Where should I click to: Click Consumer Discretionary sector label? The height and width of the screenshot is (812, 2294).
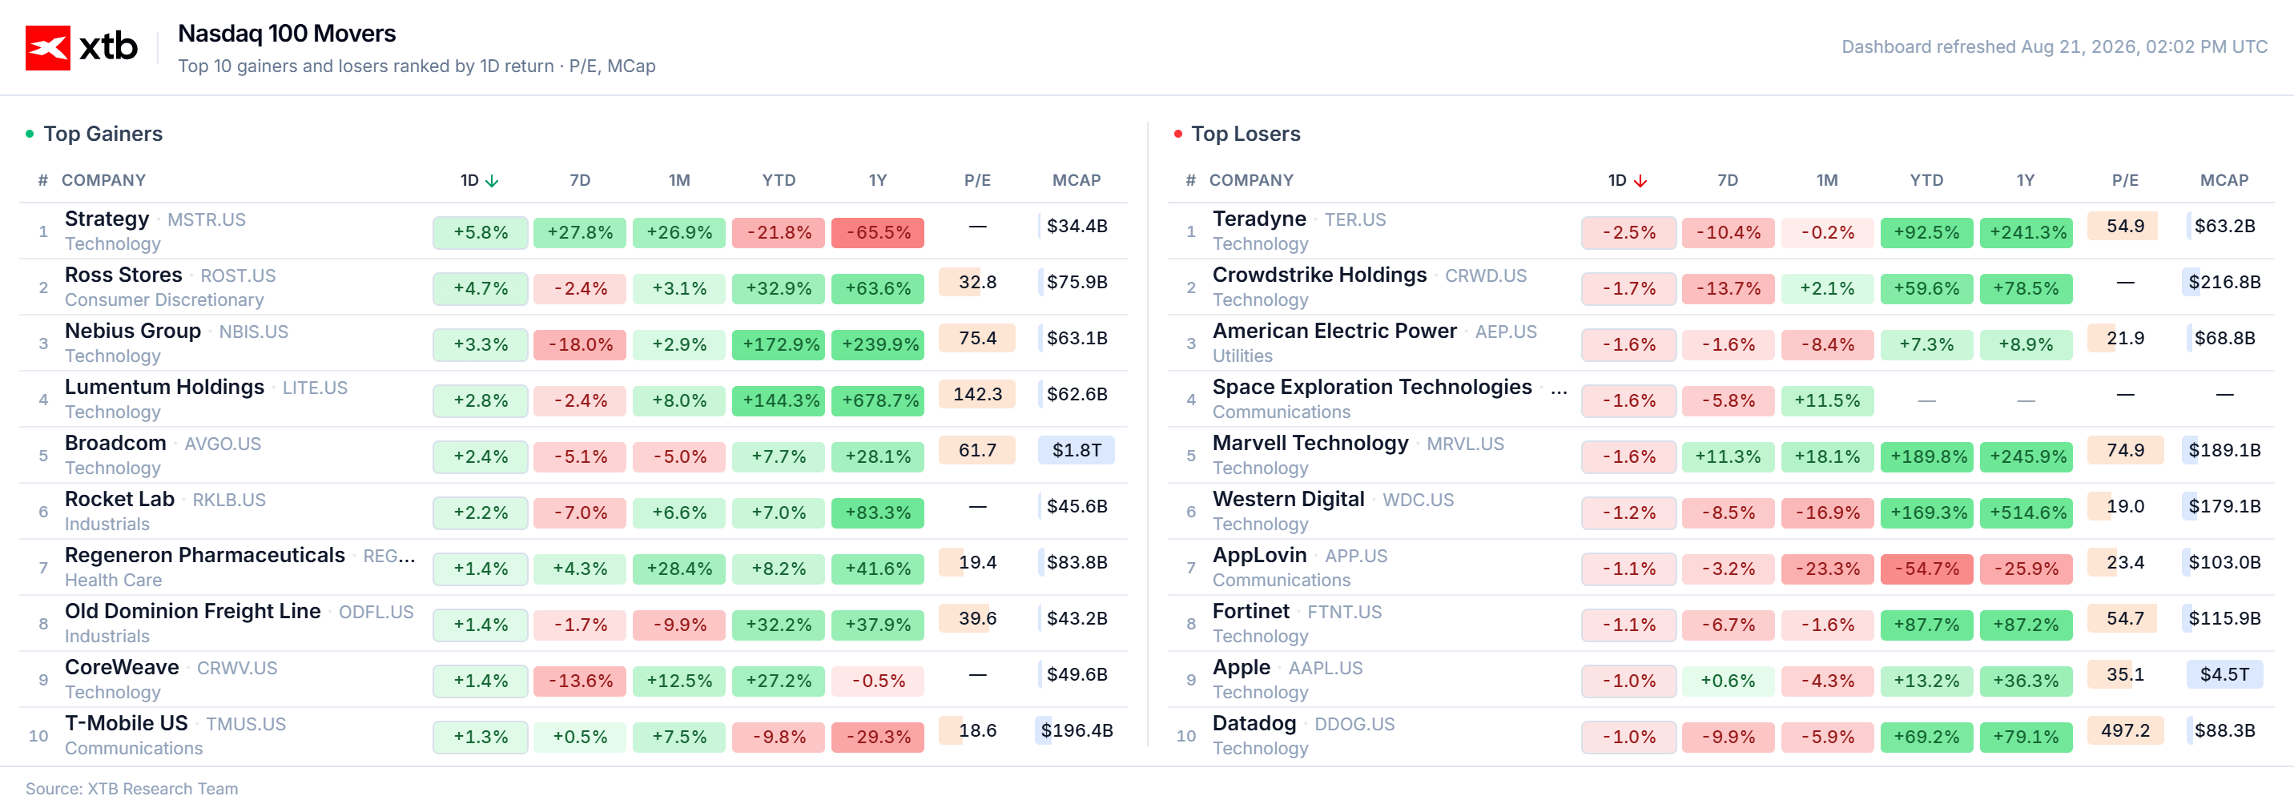164,300
